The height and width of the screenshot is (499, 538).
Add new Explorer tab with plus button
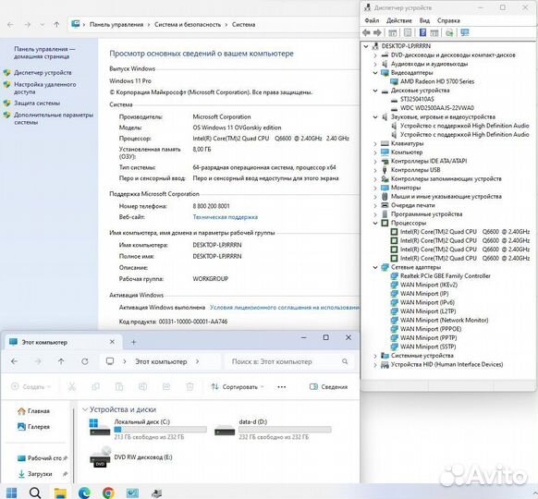coord(134,342)
